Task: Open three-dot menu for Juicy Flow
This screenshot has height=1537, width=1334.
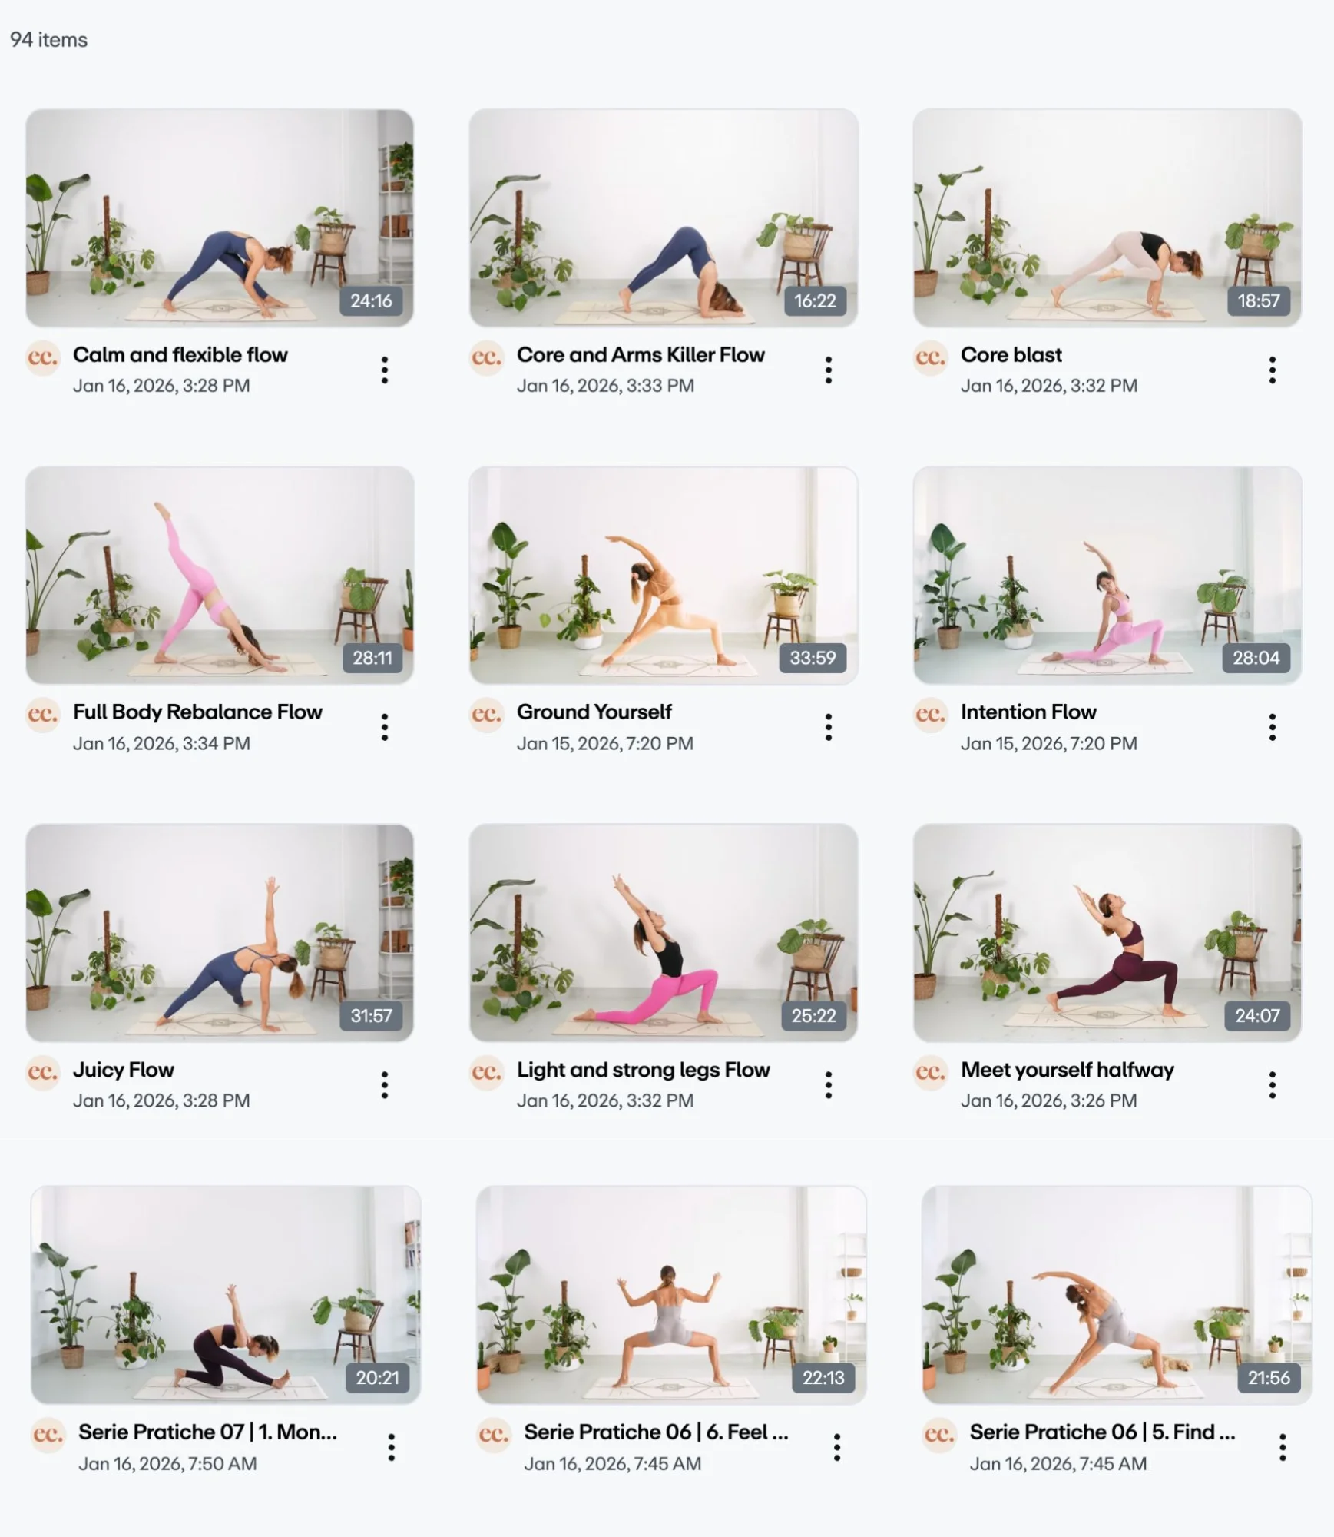Action: (x=384, y=1085)
